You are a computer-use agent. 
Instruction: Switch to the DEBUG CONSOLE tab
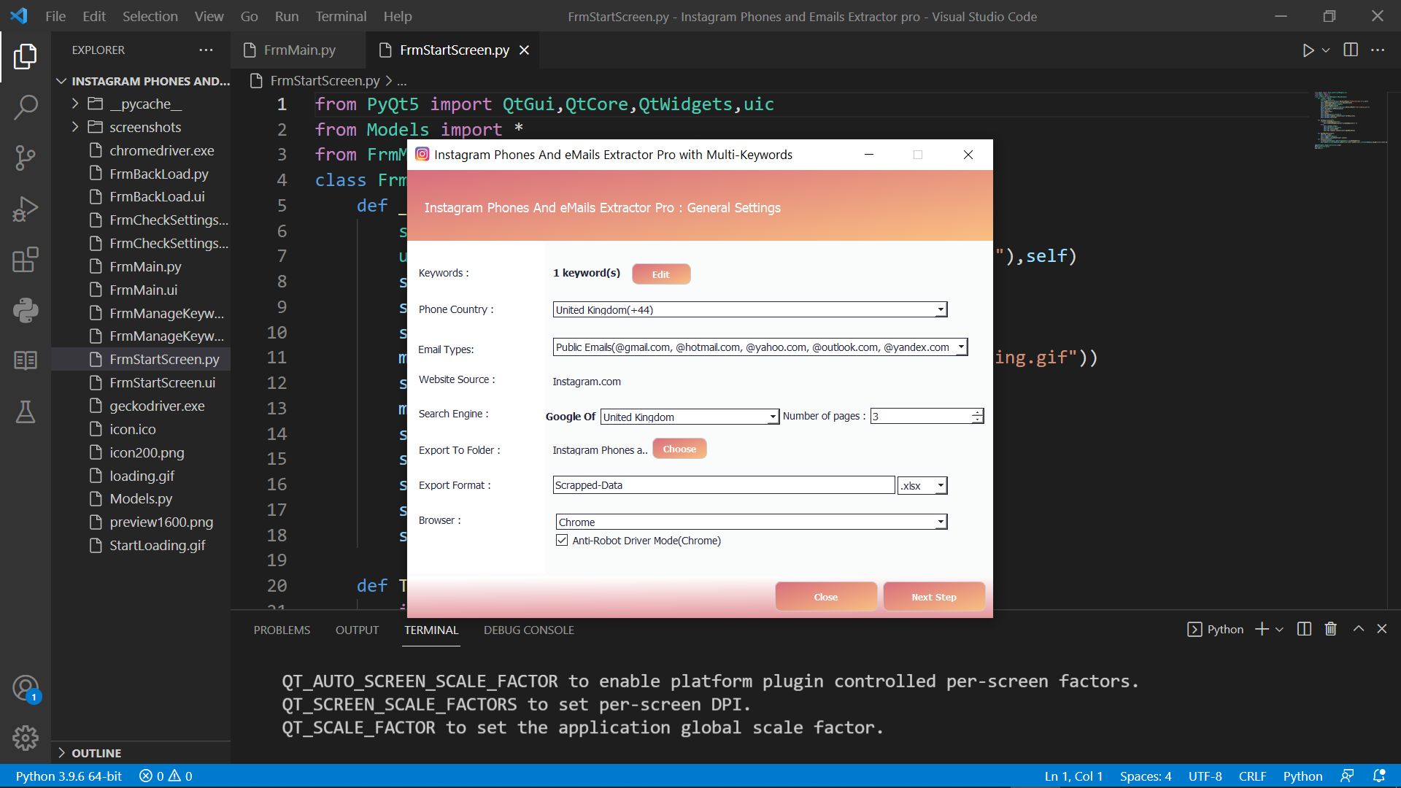529,630
